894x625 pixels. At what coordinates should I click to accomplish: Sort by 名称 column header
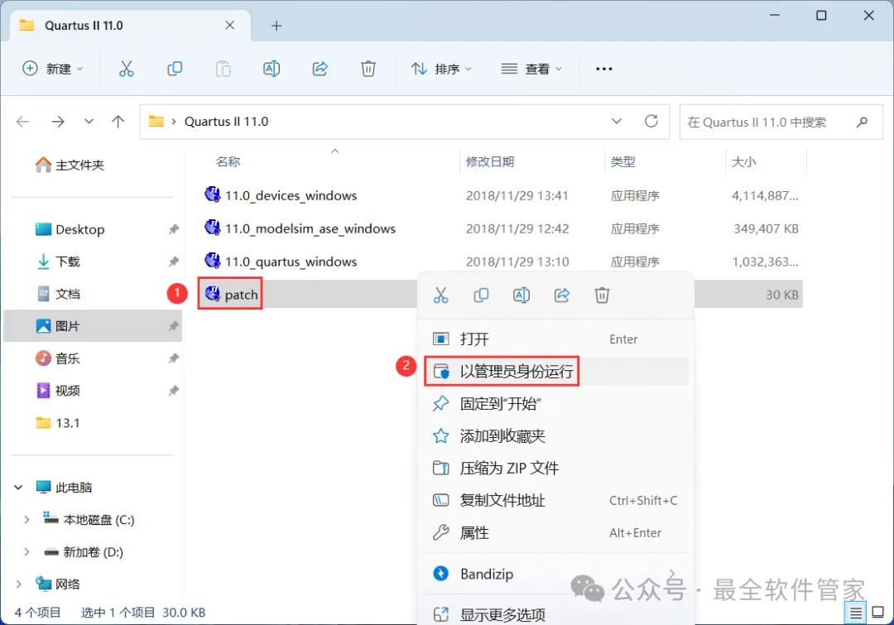click(x=228, y=162)
